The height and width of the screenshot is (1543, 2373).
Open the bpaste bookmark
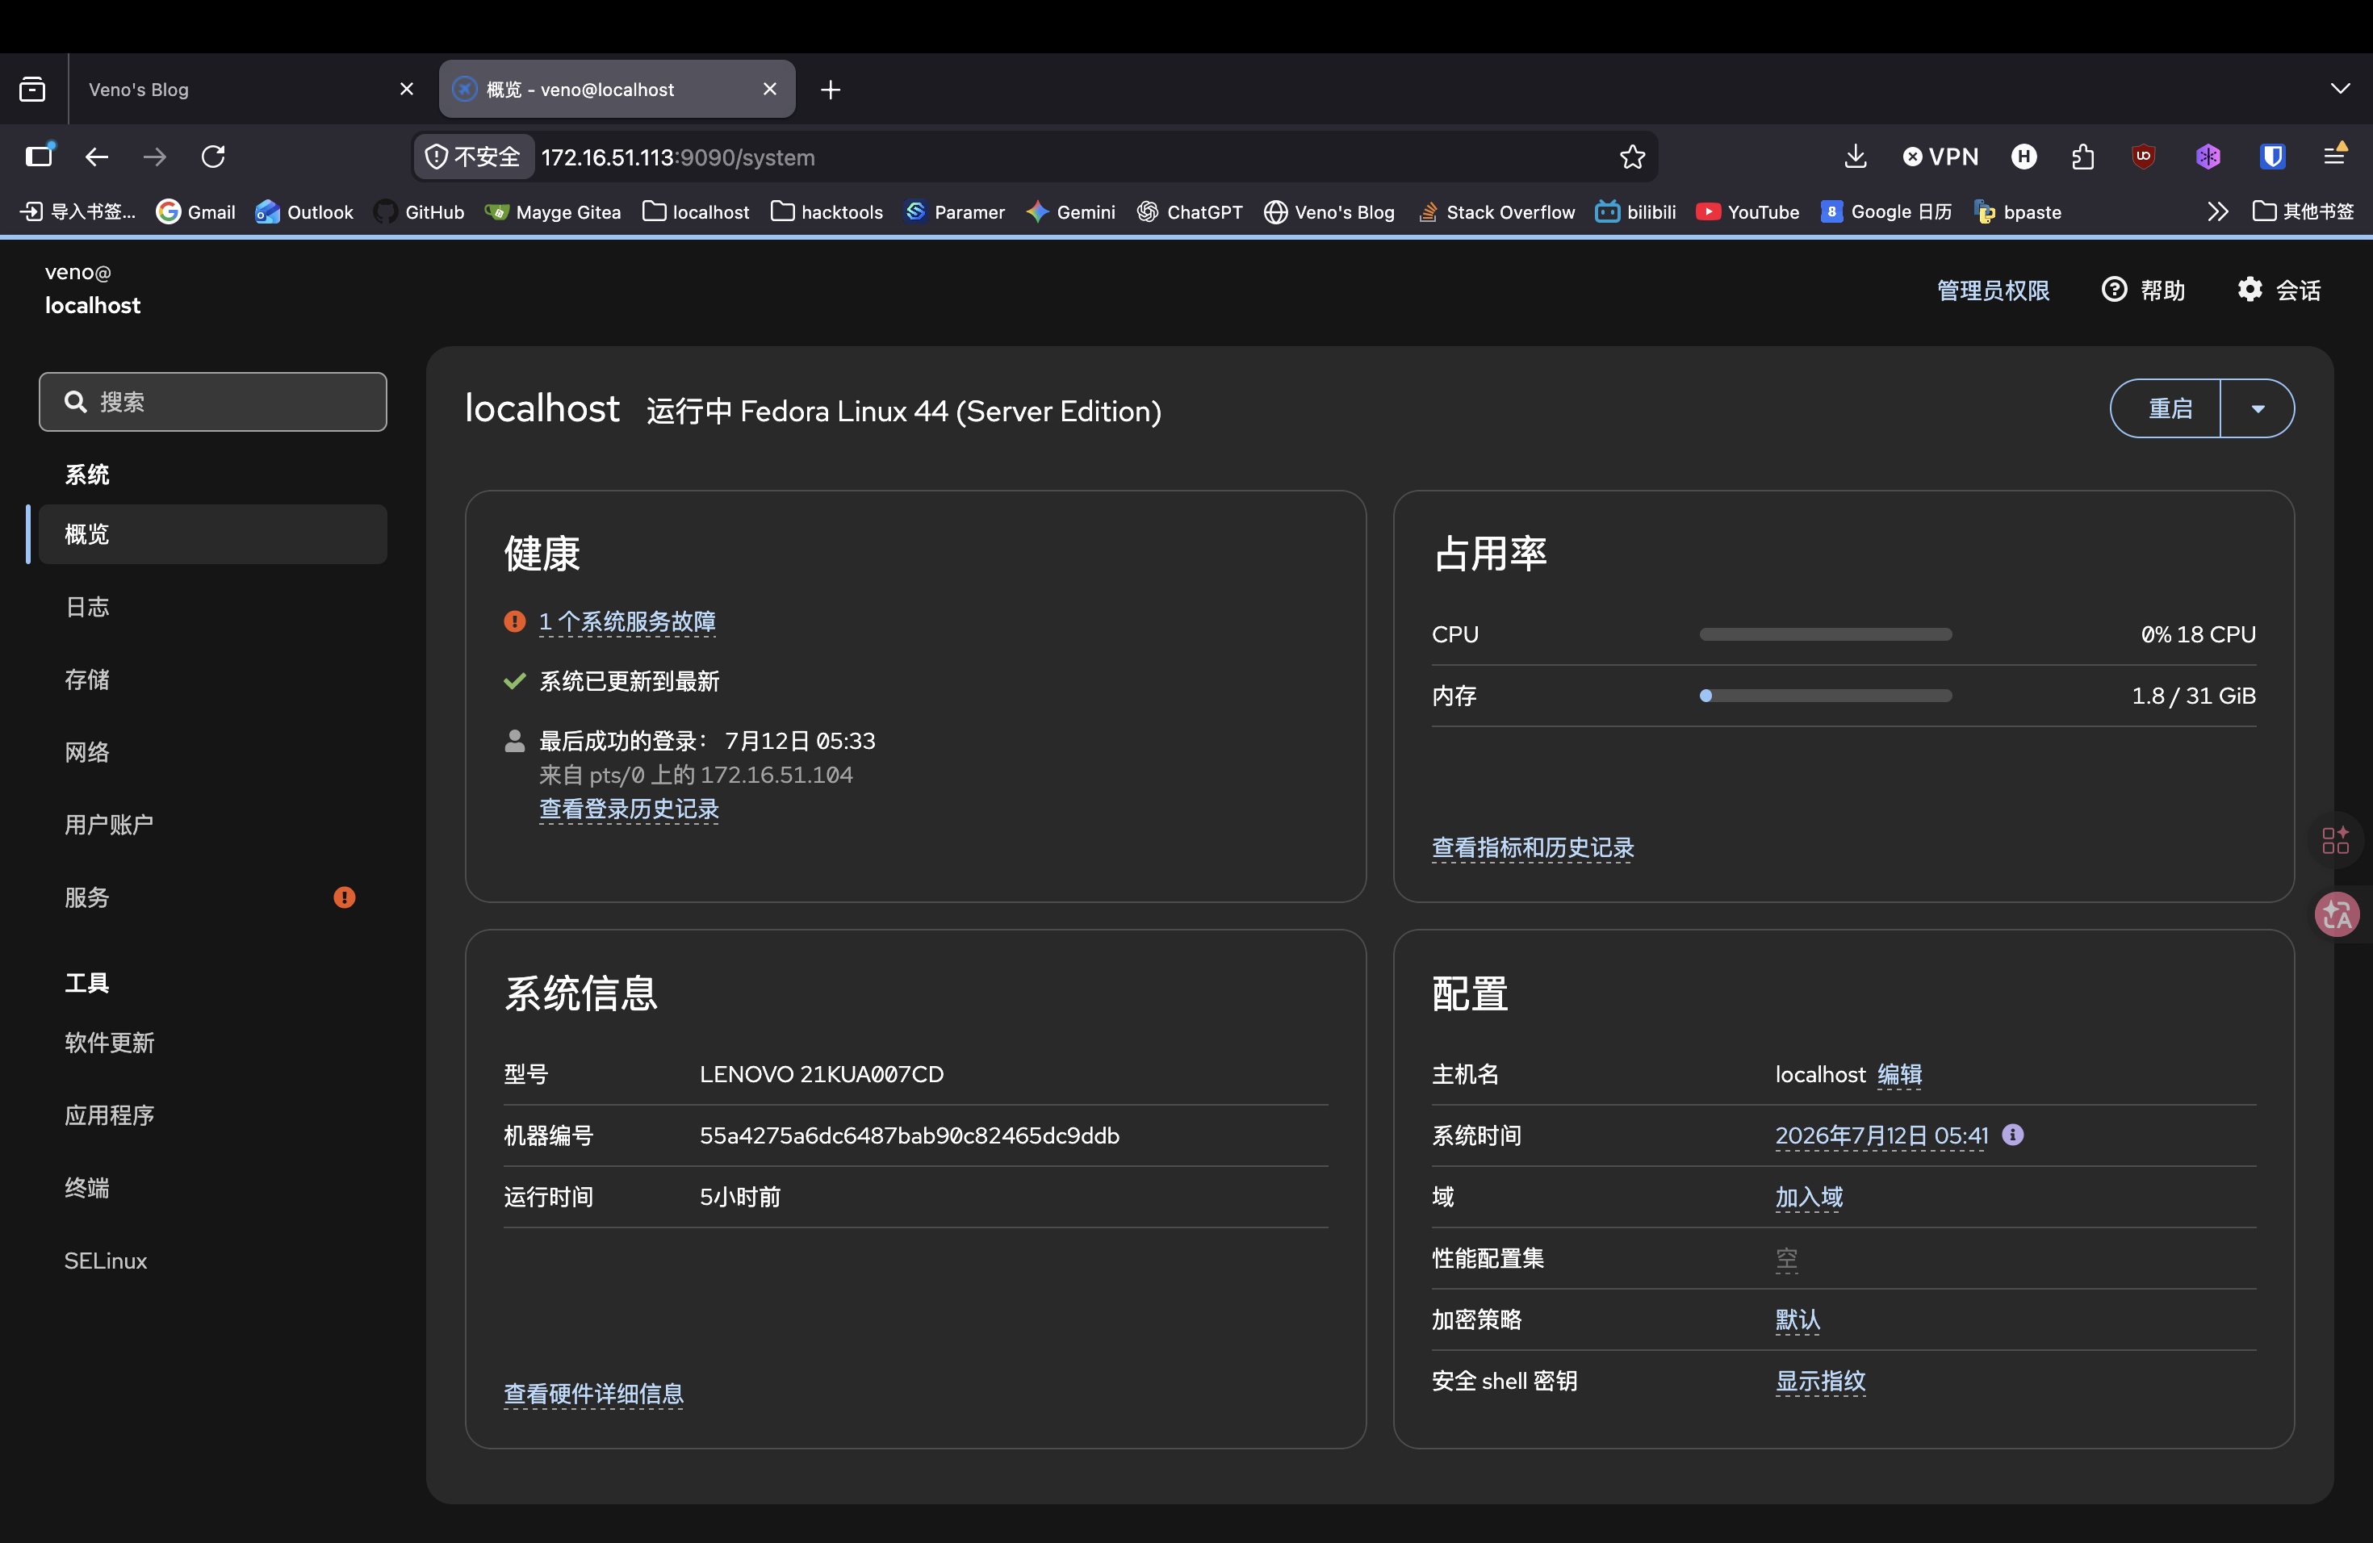click(x=2018, y=211)
